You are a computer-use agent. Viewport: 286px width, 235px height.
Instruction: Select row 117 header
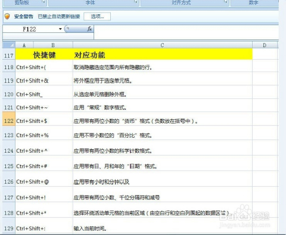[9, 54]
